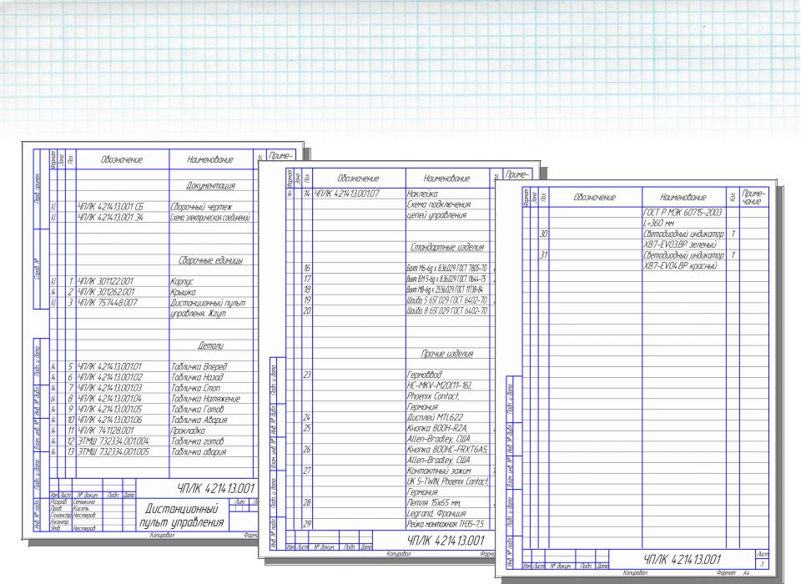Click the 'Табличка Вперед' entry
The height and width of the screenshot is (584, 801).
tap(199, 367)
